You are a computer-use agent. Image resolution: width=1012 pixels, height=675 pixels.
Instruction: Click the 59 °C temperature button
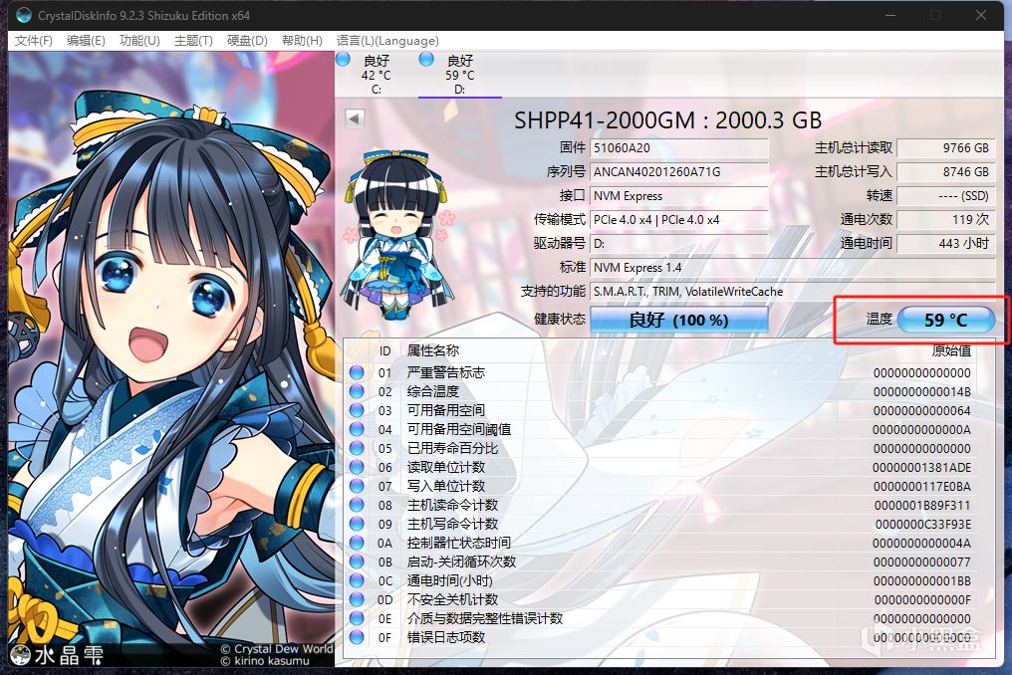click(x=945, y=320)
